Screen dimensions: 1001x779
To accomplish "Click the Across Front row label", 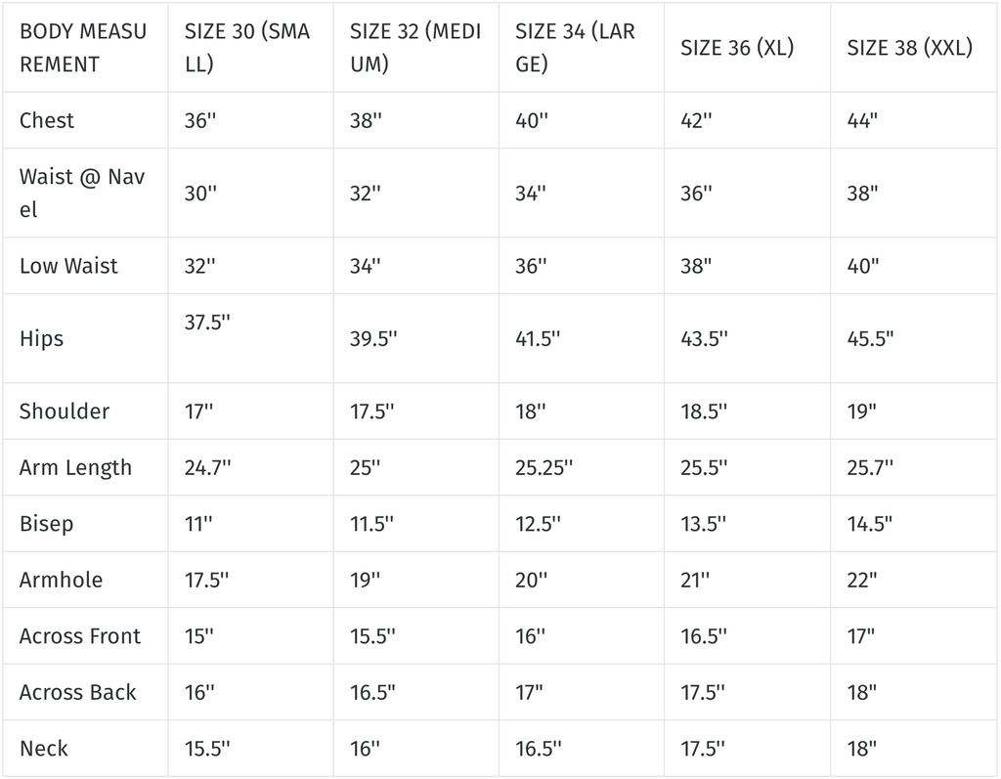I will click(x=80, y=635).
